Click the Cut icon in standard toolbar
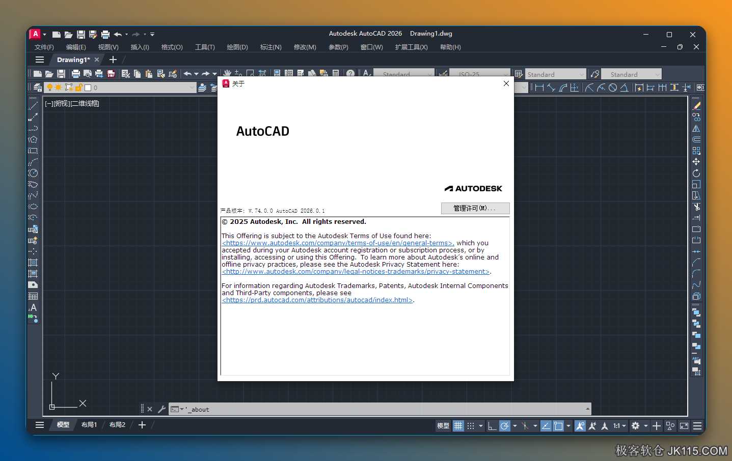The height and width of the screenshot is (461, 732). (x=126, y=74)
